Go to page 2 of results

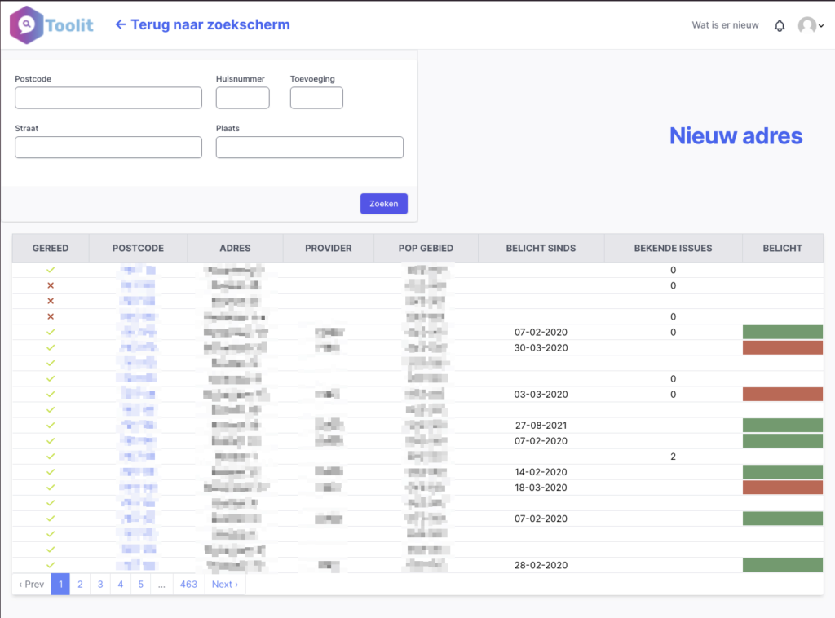click(80, 584)
